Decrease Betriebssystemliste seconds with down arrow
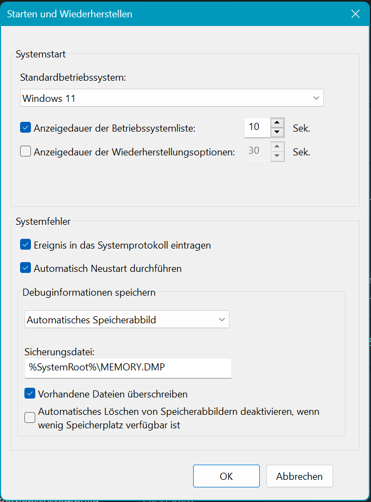 click(x=277, y=132)
